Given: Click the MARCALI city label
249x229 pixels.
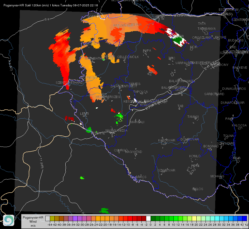Looking at the screenshot, I should tap(137, 122).
